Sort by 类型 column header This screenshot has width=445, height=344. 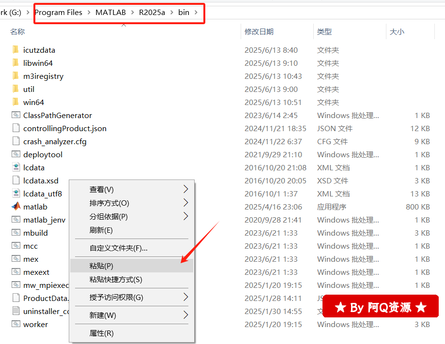click(324, 31)
